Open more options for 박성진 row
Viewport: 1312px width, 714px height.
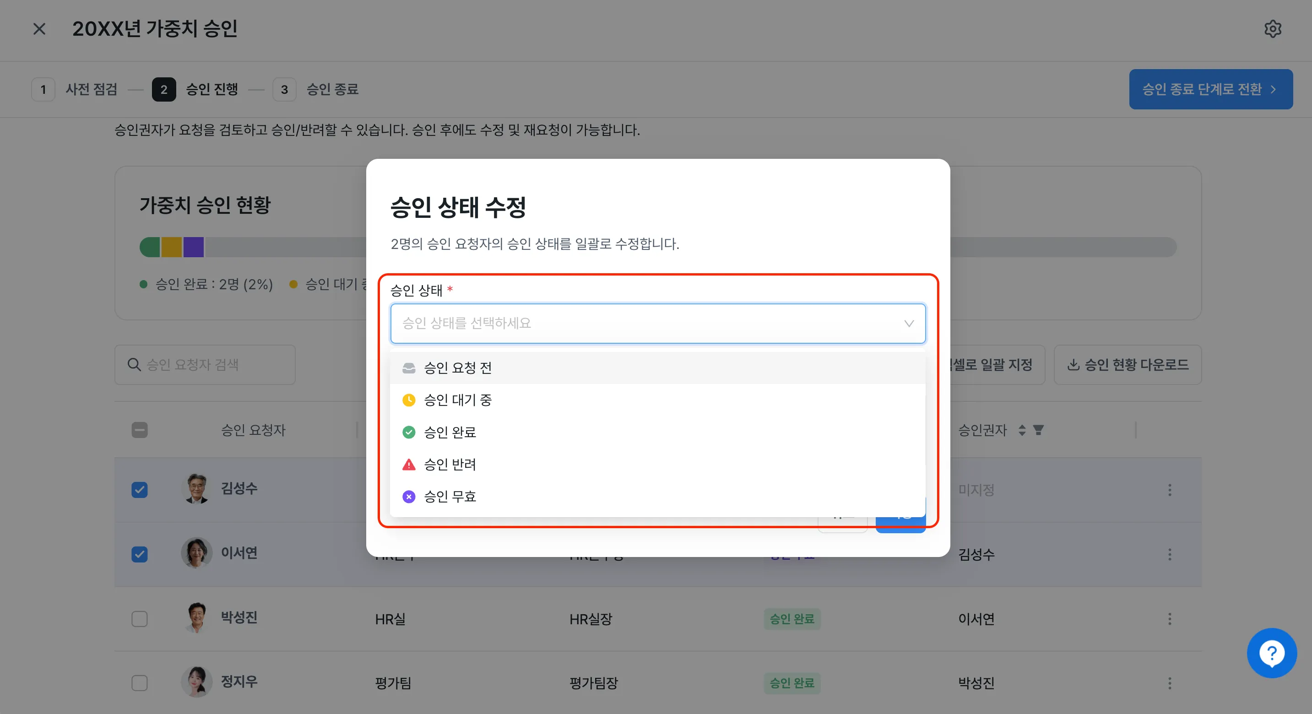pos(1169,619)
